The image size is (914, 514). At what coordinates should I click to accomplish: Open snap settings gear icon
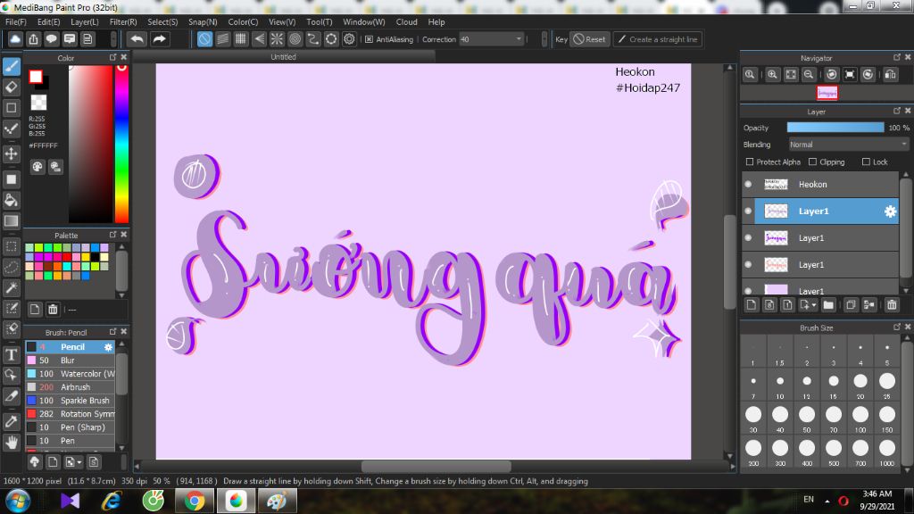[349, 39]
